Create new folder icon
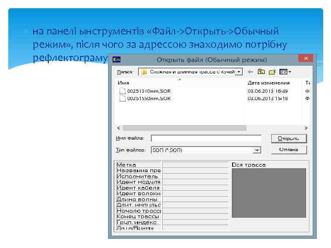The image size is (331, 248). [272, 72]
